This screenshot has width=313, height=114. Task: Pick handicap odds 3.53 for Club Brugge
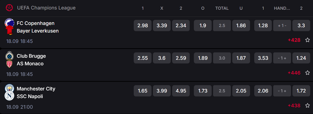pyautogui.click(x=263, y=58)
